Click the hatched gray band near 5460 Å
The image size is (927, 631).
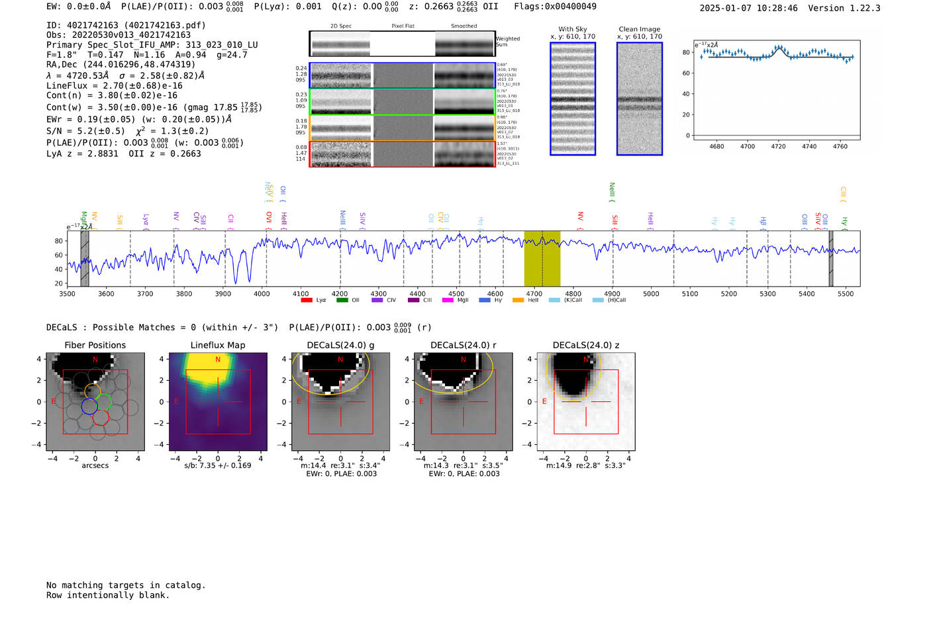(x=831, y=258)
